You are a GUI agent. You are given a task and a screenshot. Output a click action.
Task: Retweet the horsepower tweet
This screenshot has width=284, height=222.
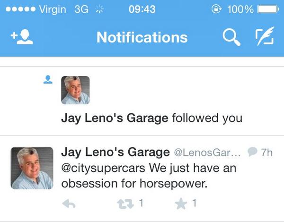coord(125,204)
